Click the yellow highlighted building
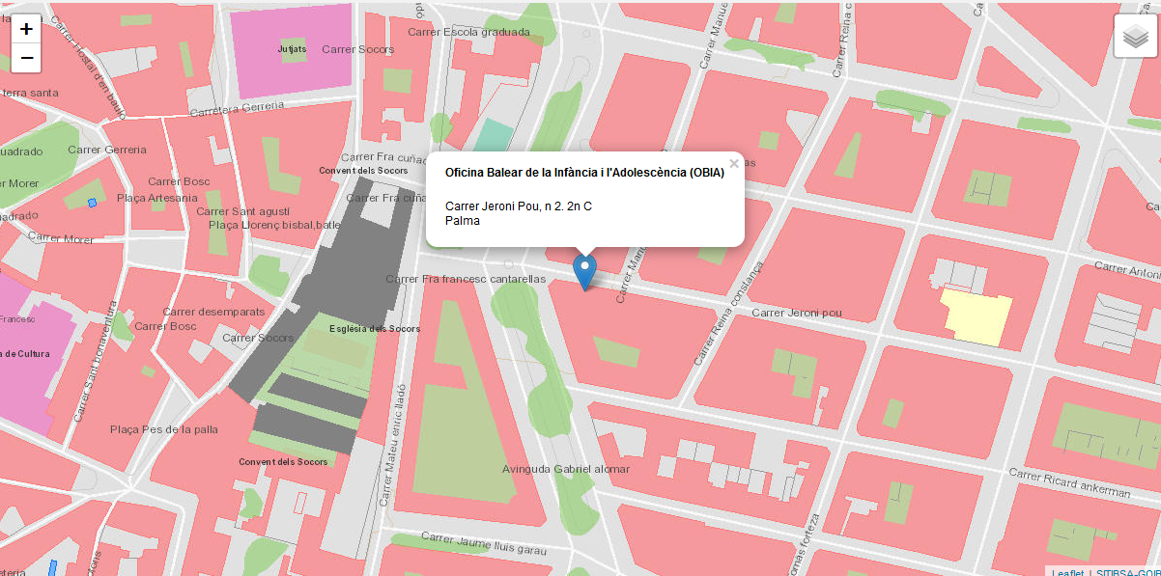The width and height of the screenshot is (1161, 576). 976,316
